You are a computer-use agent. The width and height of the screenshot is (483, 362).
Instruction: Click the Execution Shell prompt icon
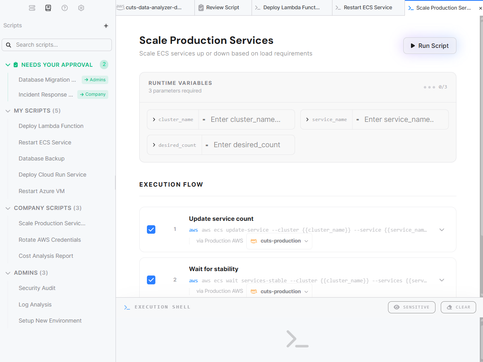pos(127,307)
